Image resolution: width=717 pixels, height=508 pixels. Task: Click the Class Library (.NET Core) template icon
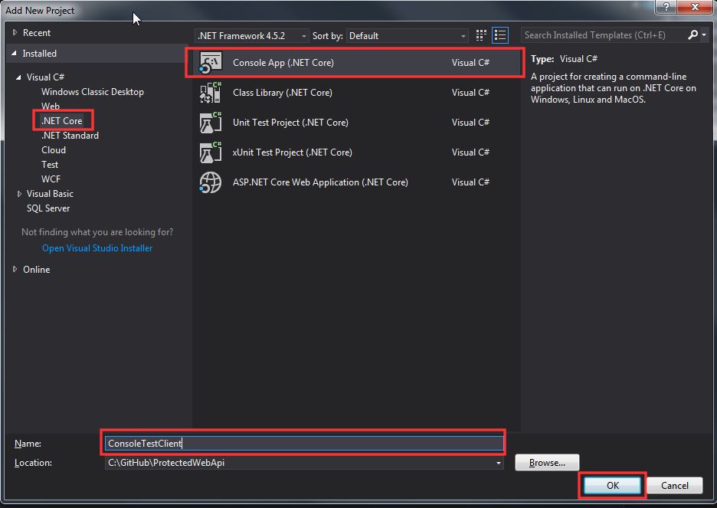click(x=211, y=93)
